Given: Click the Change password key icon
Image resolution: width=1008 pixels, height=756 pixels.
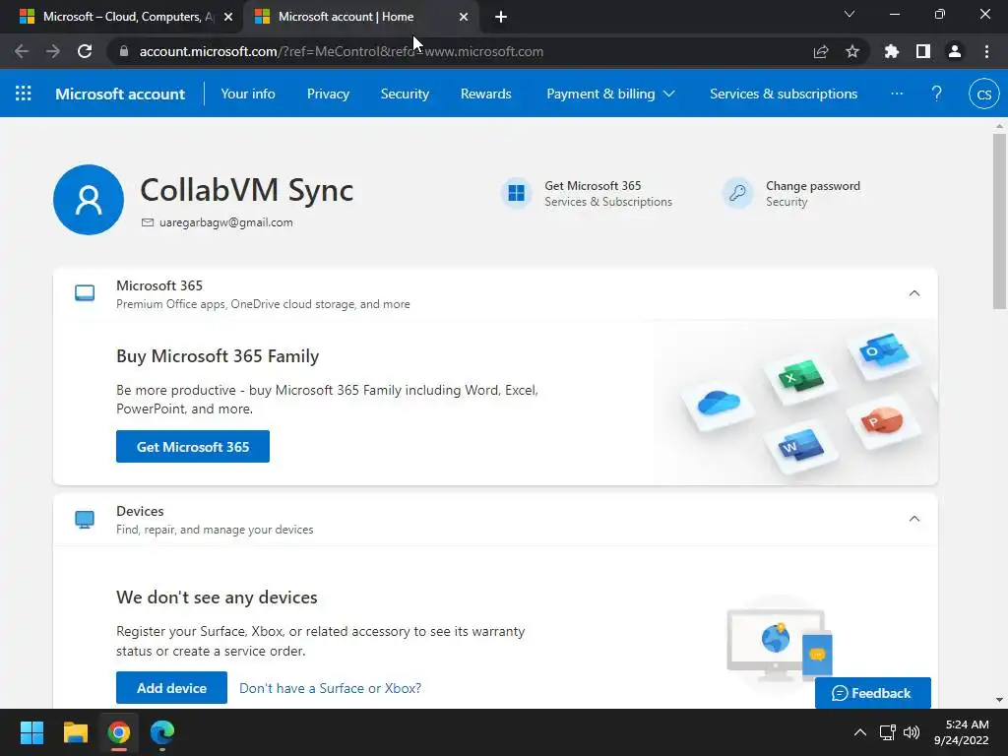Looking at the screenshot, I should point(737,193).
